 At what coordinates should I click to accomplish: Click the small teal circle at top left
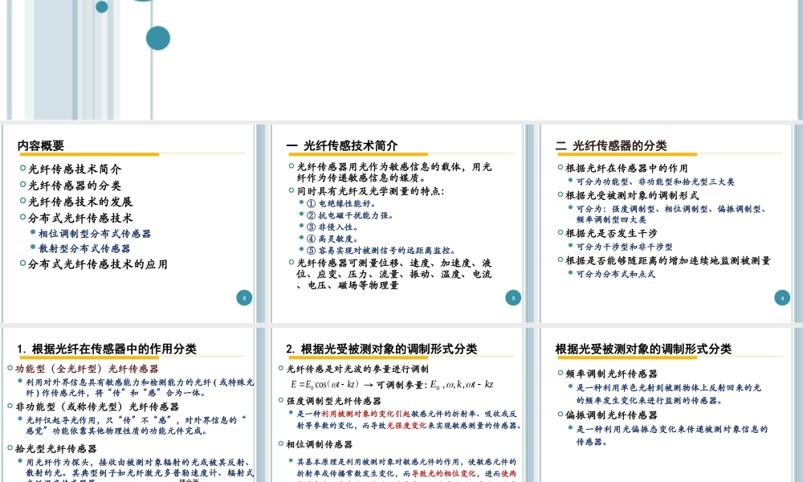pos(101,7)
